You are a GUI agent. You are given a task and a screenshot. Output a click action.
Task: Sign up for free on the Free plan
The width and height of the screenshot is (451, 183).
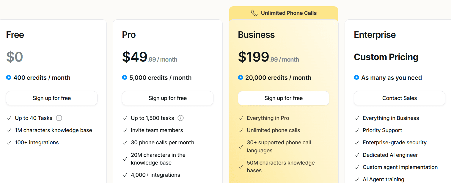coord(51,98)
